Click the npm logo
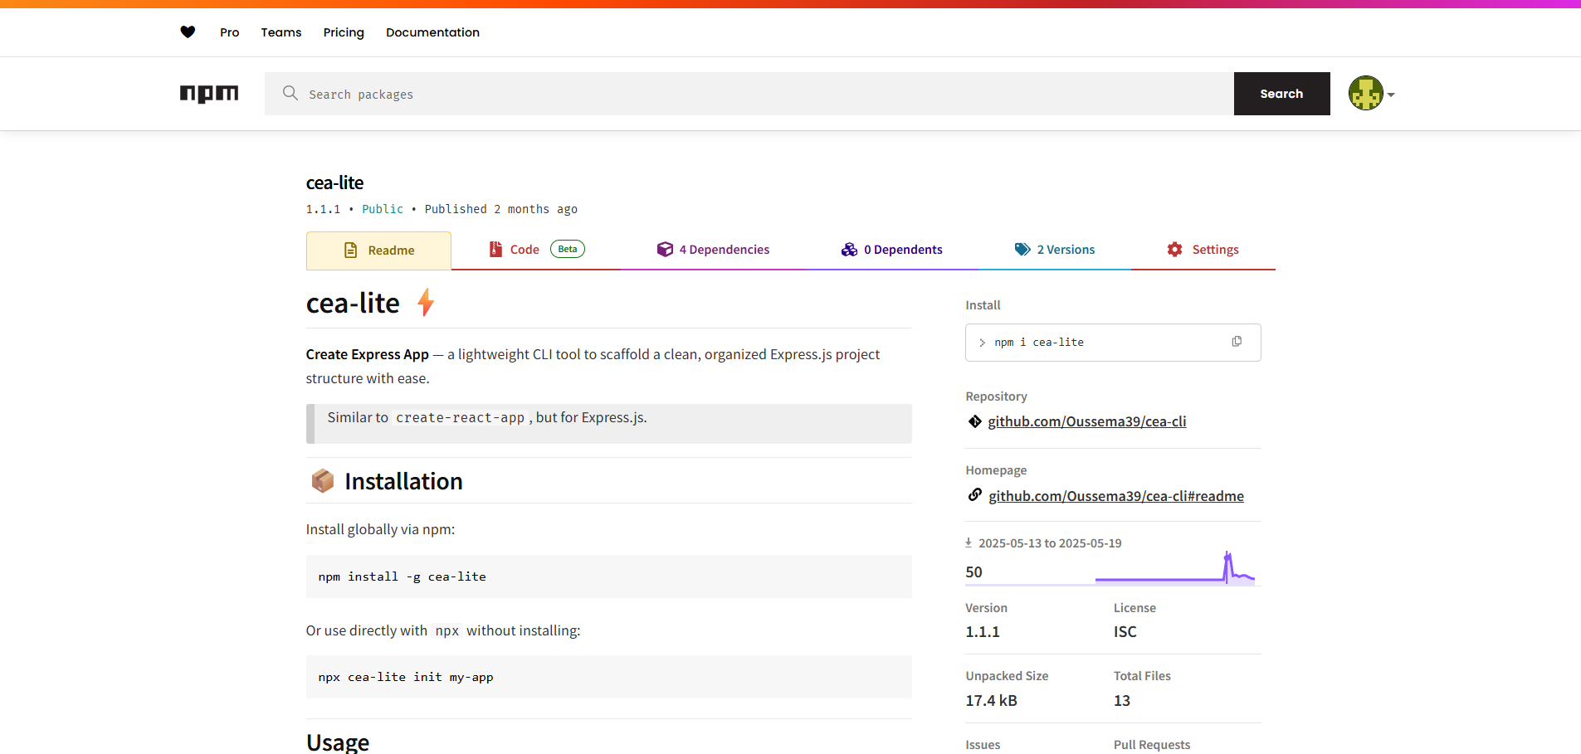The height and width of the screenshot is (754, 1581). click(209, 94)
